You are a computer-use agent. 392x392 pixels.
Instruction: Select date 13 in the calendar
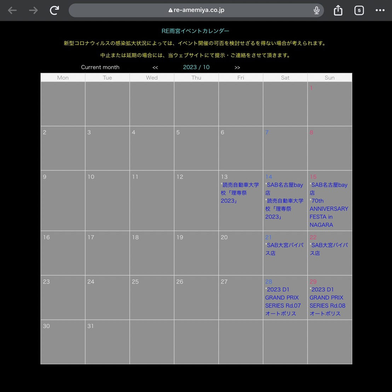click(x=224, y=177)
